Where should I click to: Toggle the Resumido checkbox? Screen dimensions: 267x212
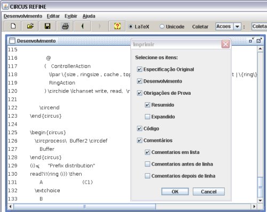click(147, 105)
